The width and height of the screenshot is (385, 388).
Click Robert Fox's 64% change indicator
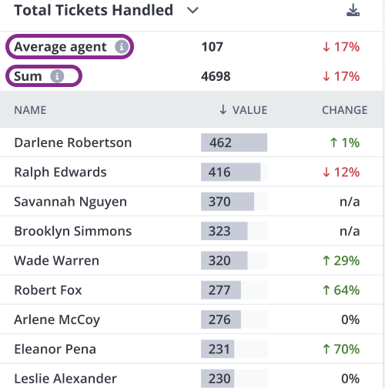click(x=341, y=290)
